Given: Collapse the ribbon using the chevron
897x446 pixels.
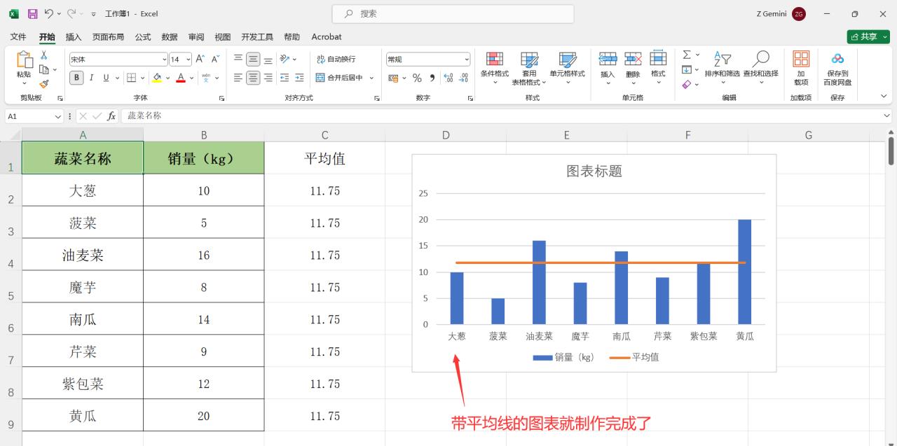Looking at the screenshot, I should (x=884, y=97).
